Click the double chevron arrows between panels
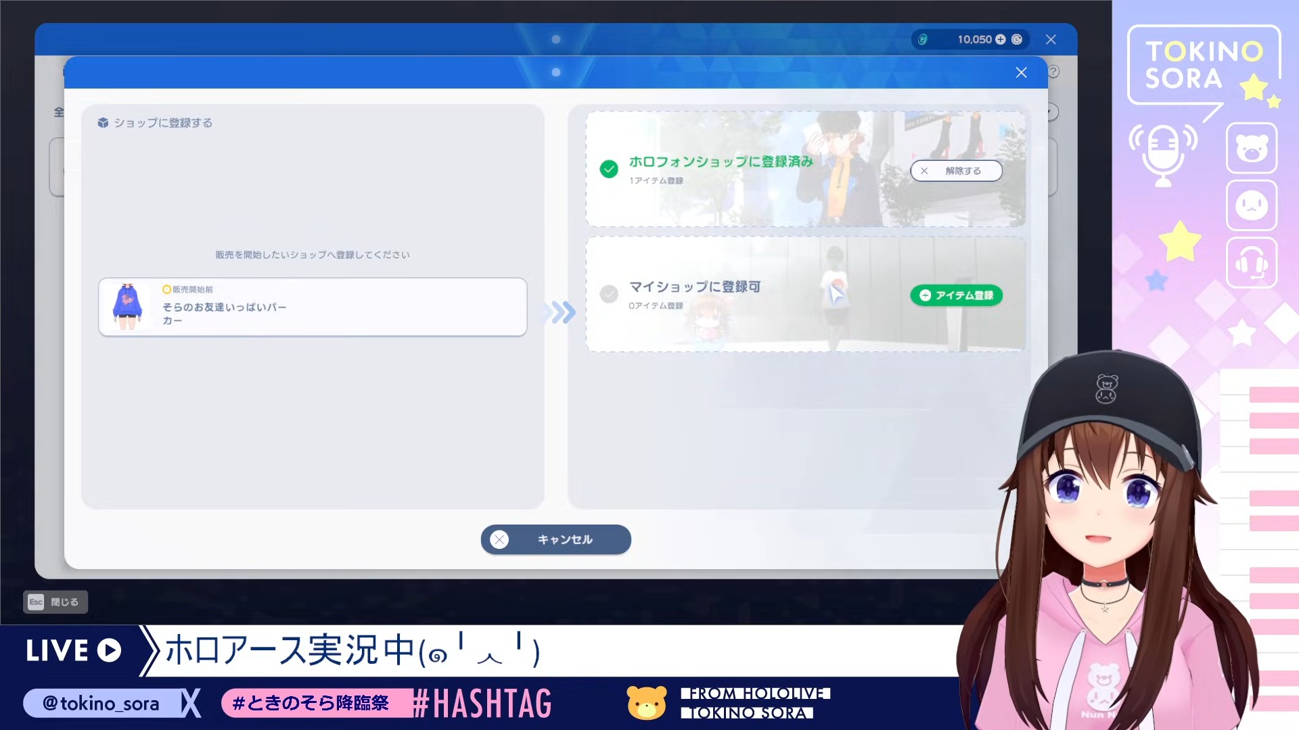 click(561, 312)
